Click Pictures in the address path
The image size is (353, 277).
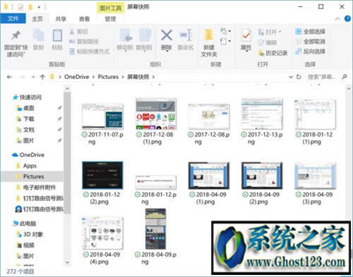[108, 77]
